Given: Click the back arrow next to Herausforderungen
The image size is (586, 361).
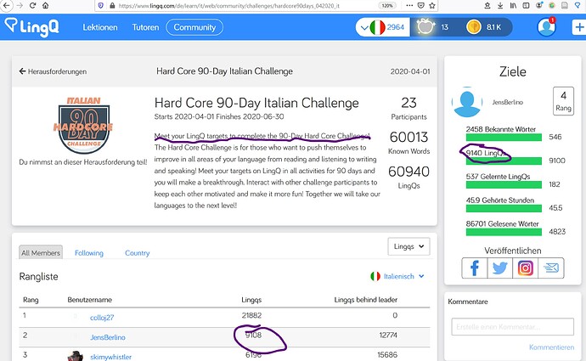Looking at the screenshot, I should click(22, 71).
